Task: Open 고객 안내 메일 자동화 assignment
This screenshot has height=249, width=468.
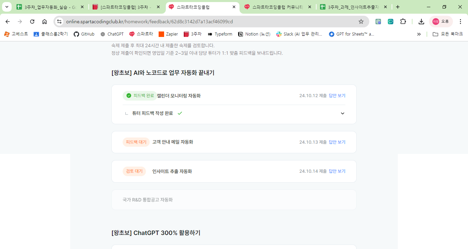Action: 173,142
